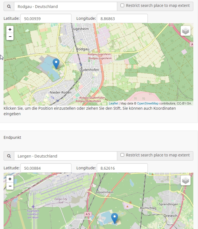Click the Langen - Deutschland search field
Screen dimensions: 198x229
point(65,156)
